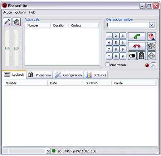This screenshot has height=156, width=161.
Task: Tap the hash key on the keypad
Action: pos(123,56)
